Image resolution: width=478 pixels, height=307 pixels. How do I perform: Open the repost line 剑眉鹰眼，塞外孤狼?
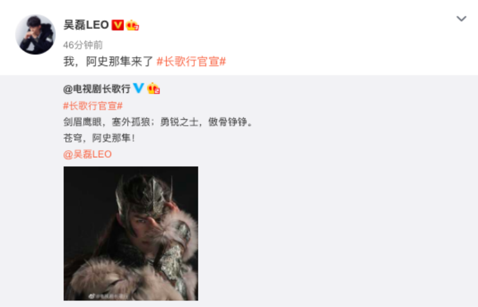pos(106,122)
